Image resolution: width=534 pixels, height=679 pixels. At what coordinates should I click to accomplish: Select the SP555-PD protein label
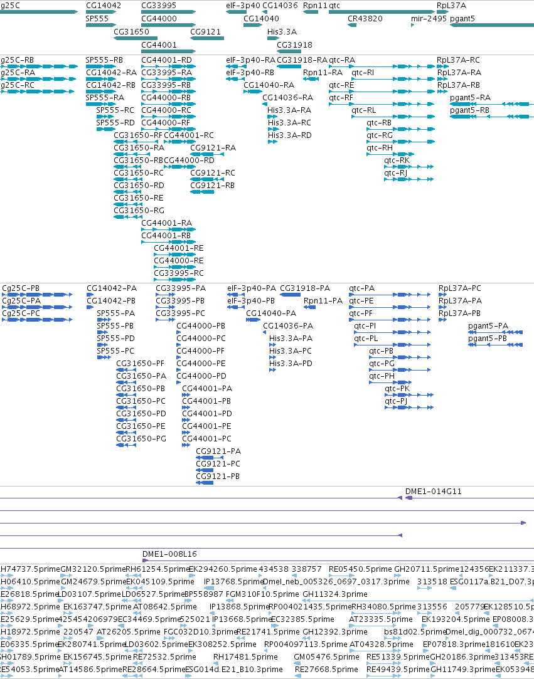pyautogui.click(x=115, y=339)
